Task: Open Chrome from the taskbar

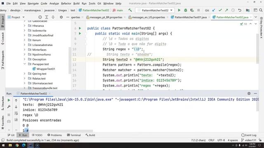Action: (x=17, y=145)
